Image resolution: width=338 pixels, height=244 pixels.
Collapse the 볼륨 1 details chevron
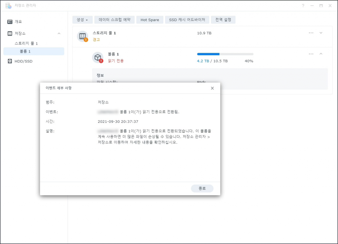(321, 54)
